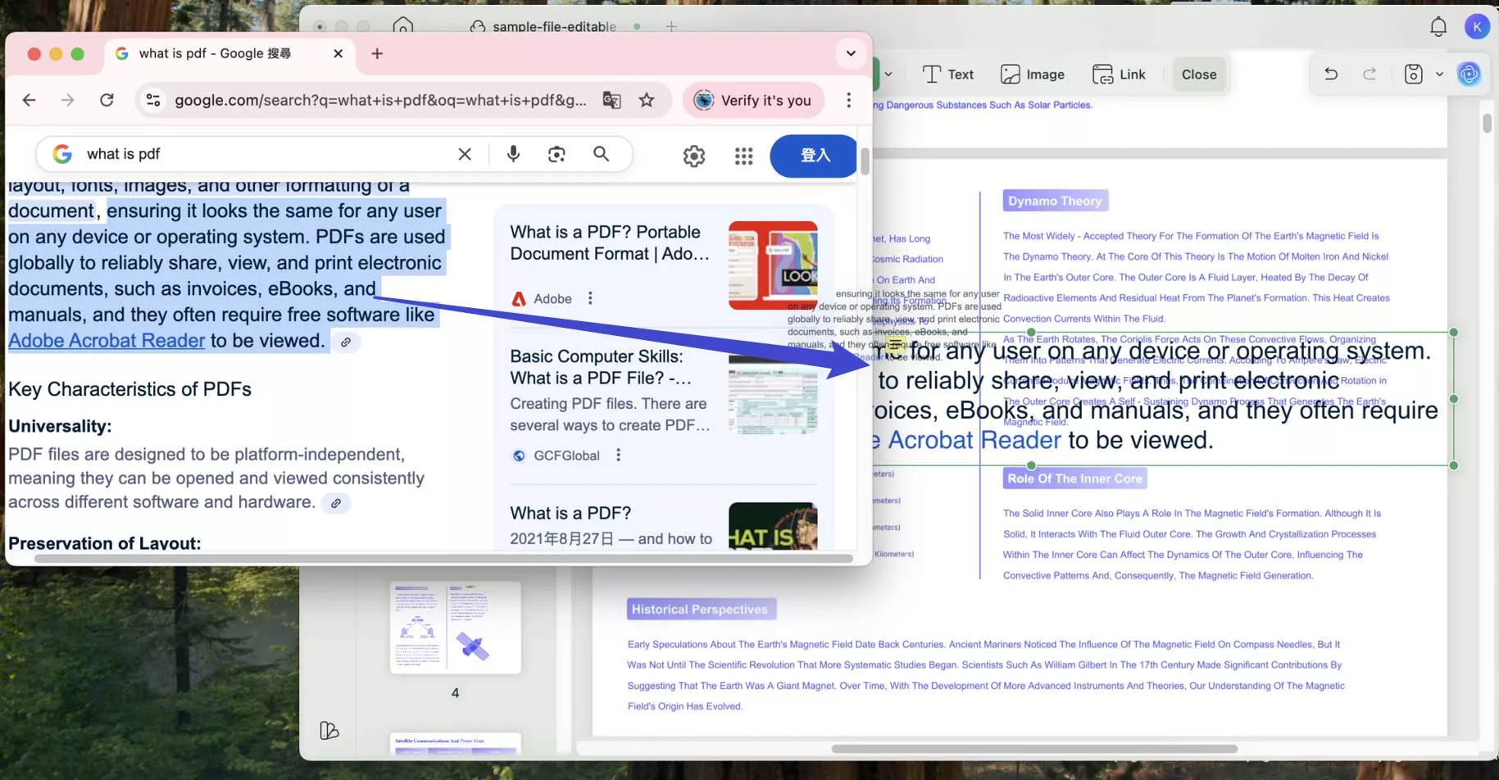Open 'What is a PDF? Portable Document Format' result
The height and width of the screenshot is (780, 1499).
pyautogui.click(x=610, y=243)
